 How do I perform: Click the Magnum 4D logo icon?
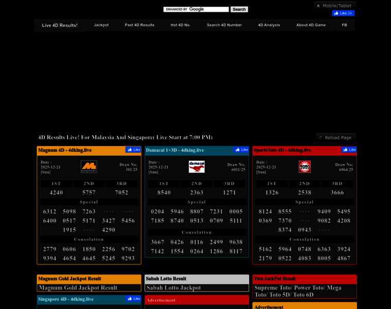point(88,166)
